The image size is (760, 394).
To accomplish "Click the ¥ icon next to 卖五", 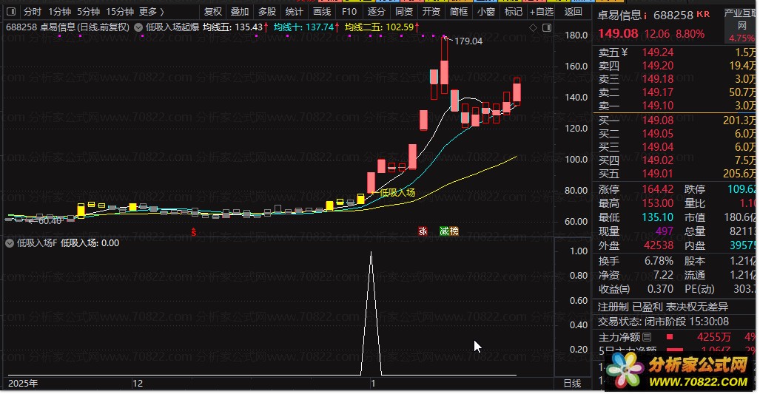I will click(x=625, y=52).
